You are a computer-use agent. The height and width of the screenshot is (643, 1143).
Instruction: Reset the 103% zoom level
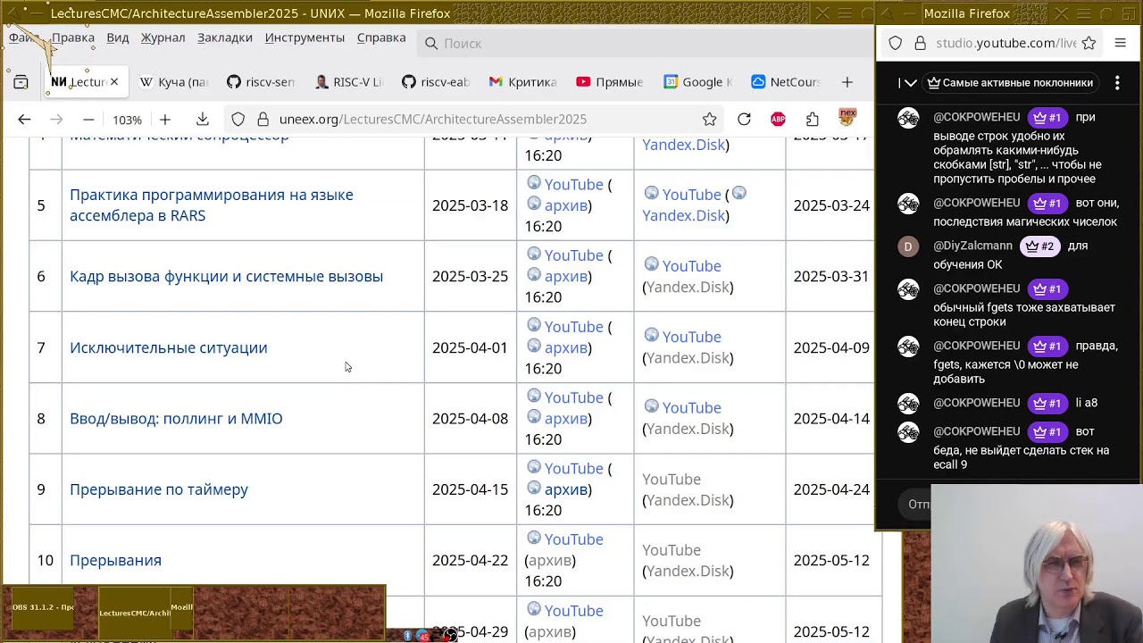click(127, 120)
